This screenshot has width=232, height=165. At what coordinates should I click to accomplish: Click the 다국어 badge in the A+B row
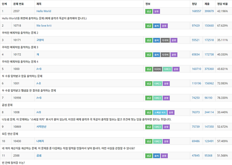point(157,69)
